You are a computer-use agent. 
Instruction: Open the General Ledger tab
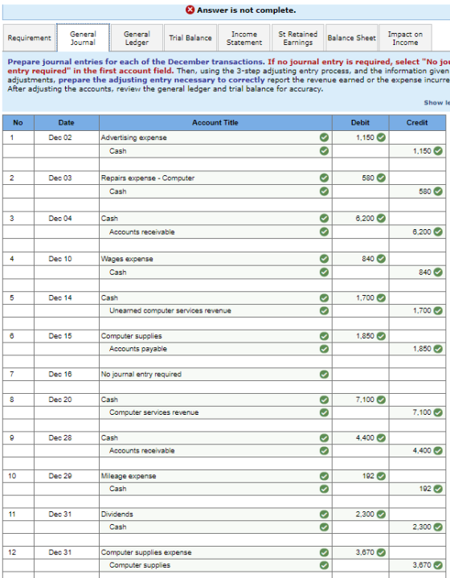[137, 38]
